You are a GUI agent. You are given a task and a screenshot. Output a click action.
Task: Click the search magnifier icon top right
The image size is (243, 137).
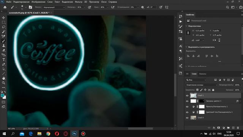tap(227, 7)
